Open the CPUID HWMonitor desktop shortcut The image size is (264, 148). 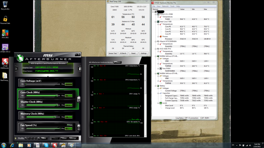pyautogui.click(x=5, y=63)
